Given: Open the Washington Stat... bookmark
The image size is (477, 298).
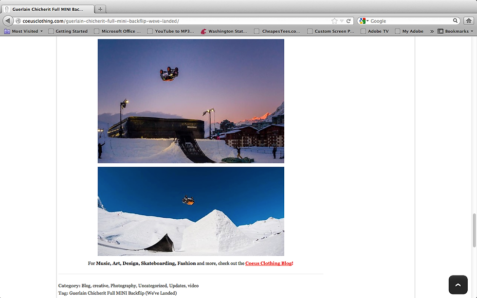Looking at the screenshot, I should click(224, 31).
